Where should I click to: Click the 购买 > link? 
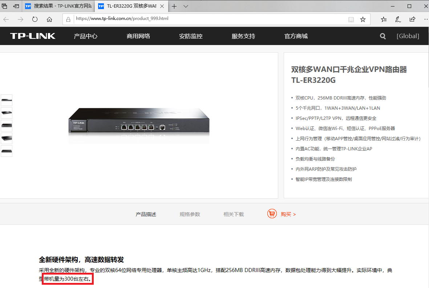pos(288,214)
